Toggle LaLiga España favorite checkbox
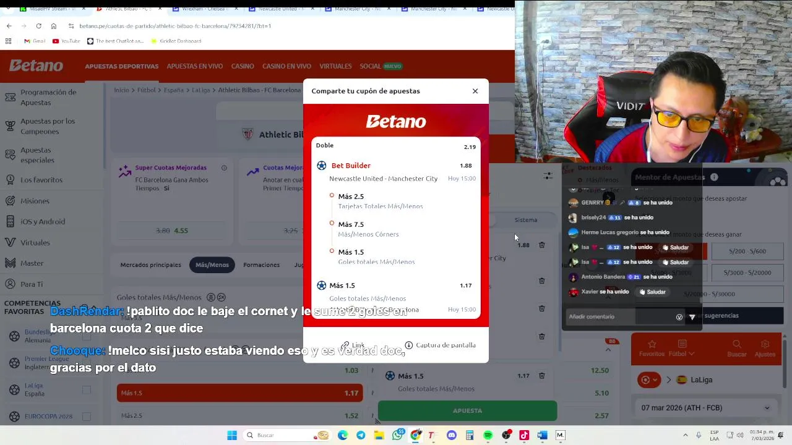This screenshot has width=792, height=445. [87, 389]
